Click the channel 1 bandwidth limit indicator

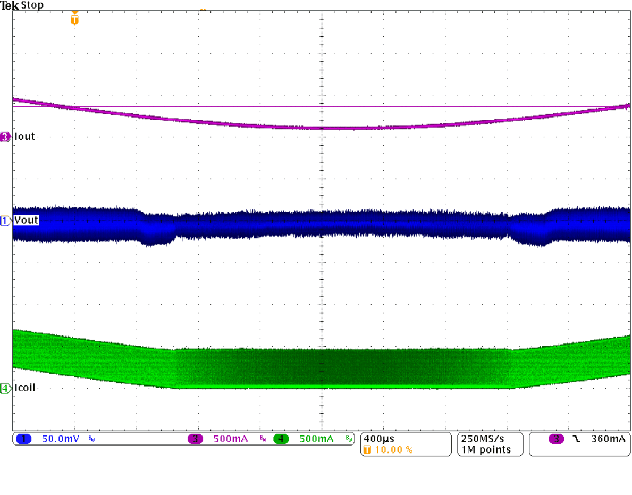click(91, 439)
